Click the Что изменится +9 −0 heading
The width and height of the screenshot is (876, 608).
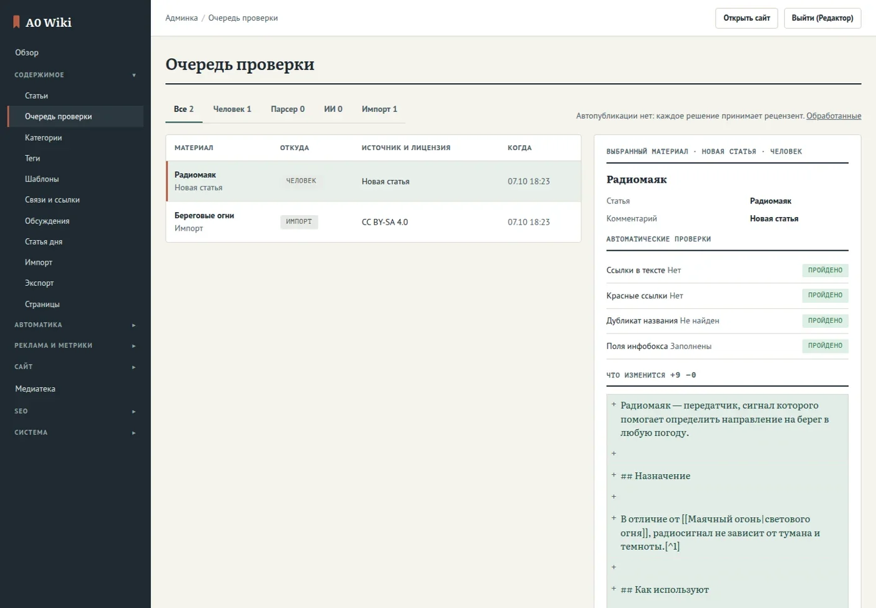coord(651,375)
